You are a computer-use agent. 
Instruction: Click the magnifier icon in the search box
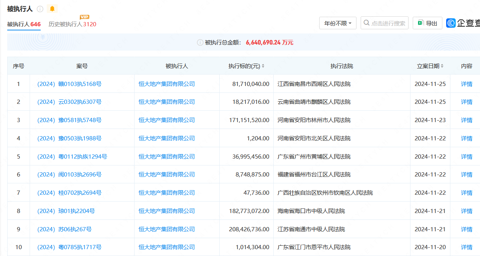click(366, 23)
